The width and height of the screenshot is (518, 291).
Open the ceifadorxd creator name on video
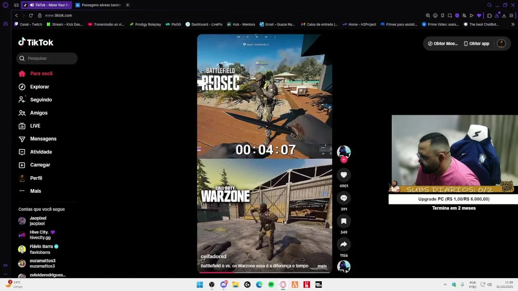(x=213, y=257)
